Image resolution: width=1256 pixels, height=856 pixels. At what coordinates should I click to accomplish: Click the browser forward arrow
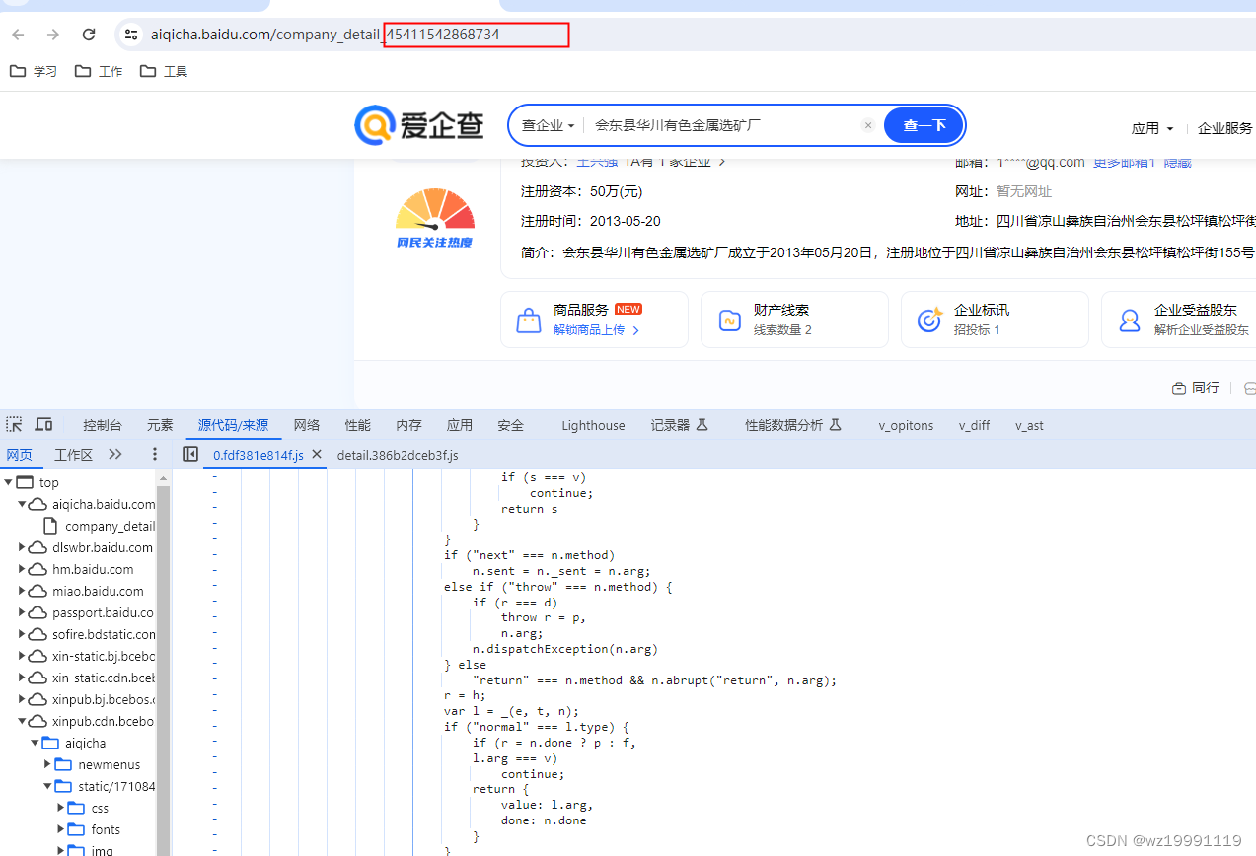(53, 35)
